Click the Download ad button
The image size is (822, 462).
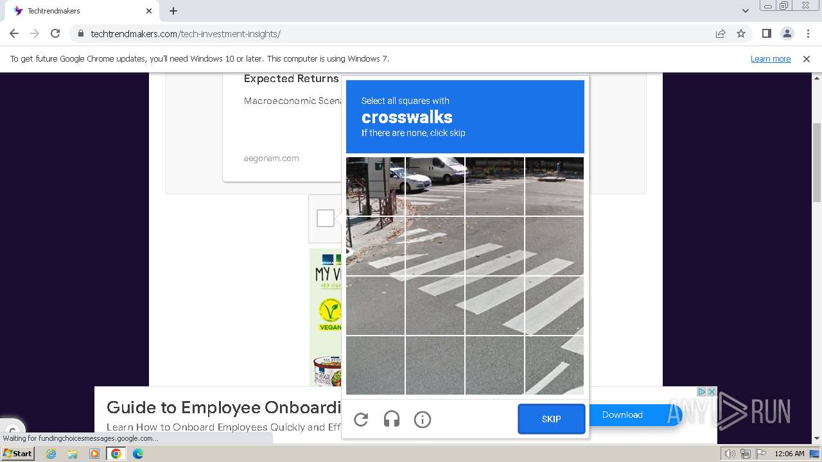tap(622, 415)
